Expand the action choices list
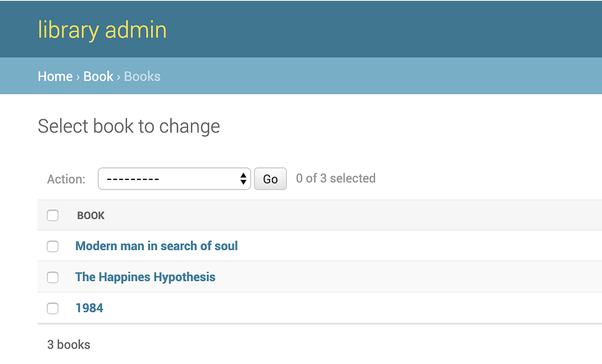This screenshot has height=364, width=602. point(174,178)
